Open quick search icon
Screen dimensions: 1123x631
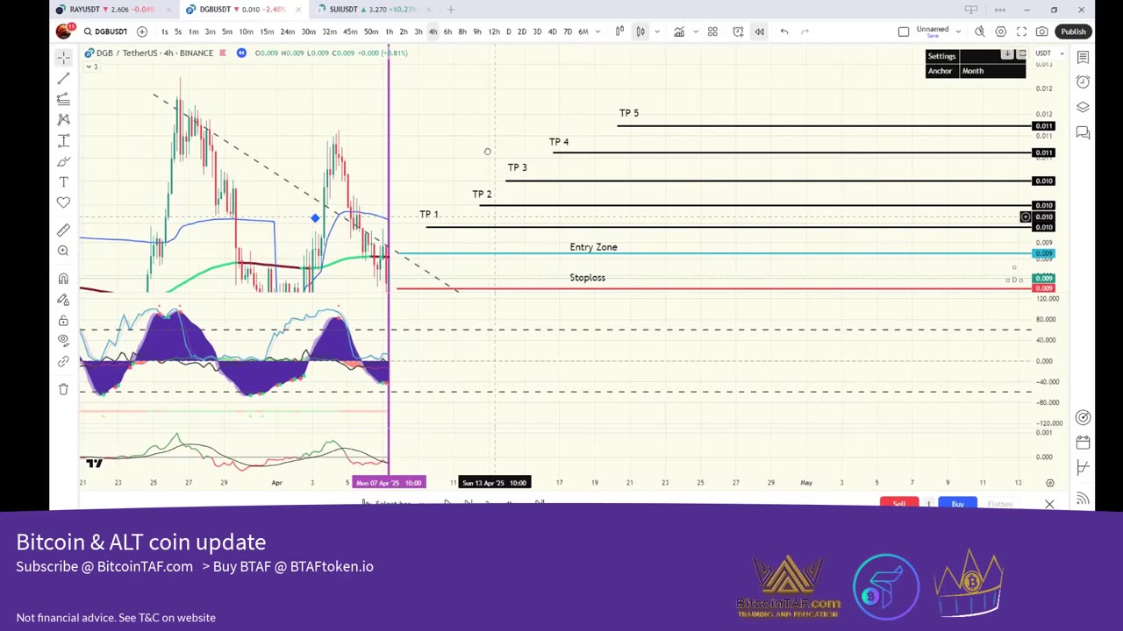(x=980, y=32)
